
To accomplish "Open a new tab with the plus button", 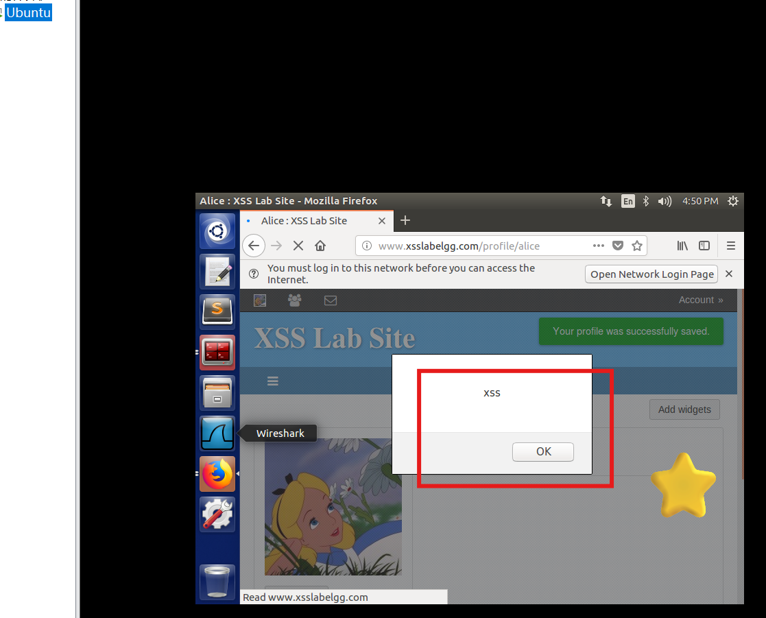I will coord(405,220).
